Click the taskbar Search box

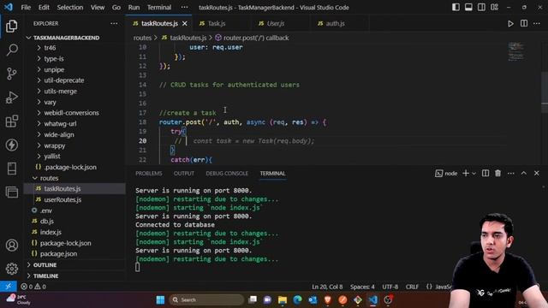pyautogui.click(x=206, y=299)
